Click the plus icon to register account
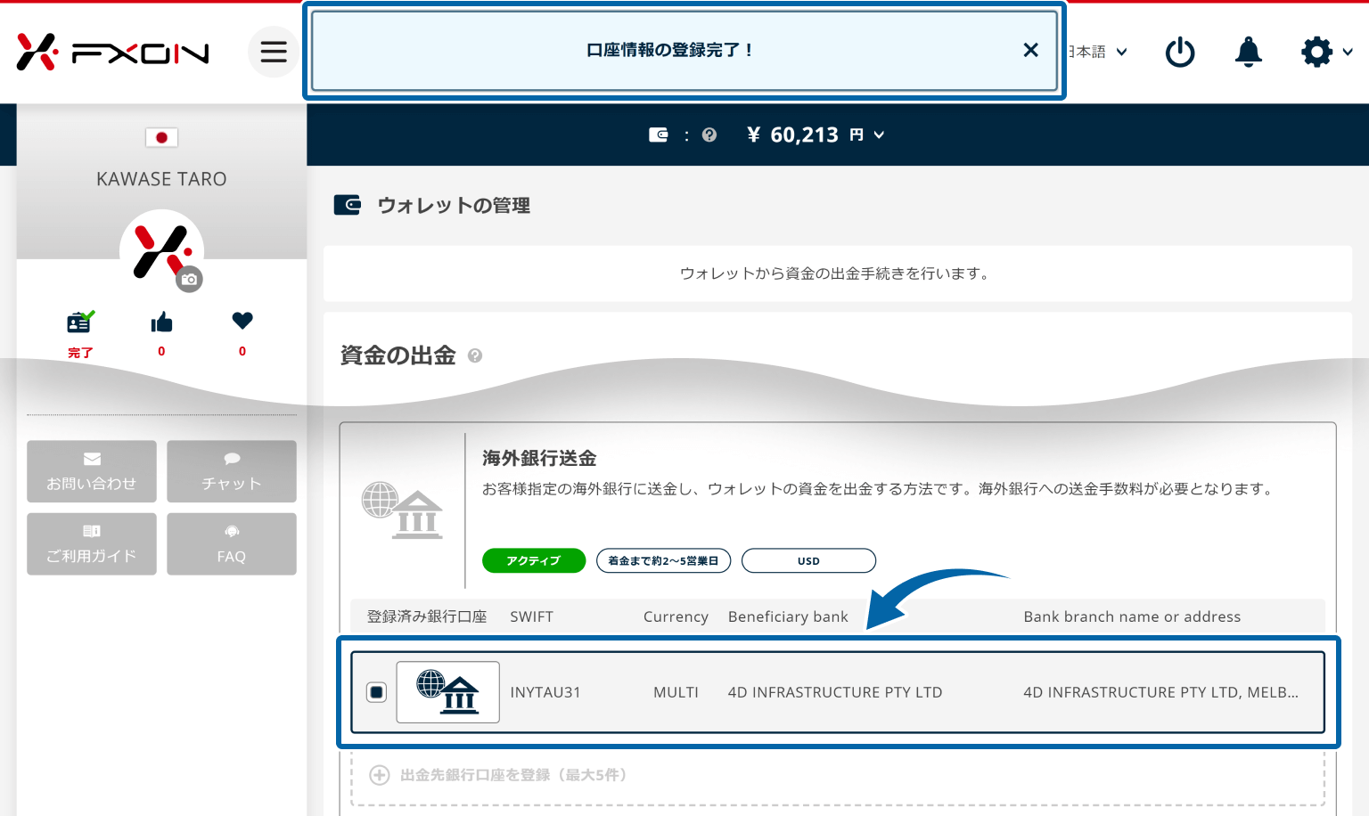The width and height of the screenshot is (1369, 816). tap(380, 775)
